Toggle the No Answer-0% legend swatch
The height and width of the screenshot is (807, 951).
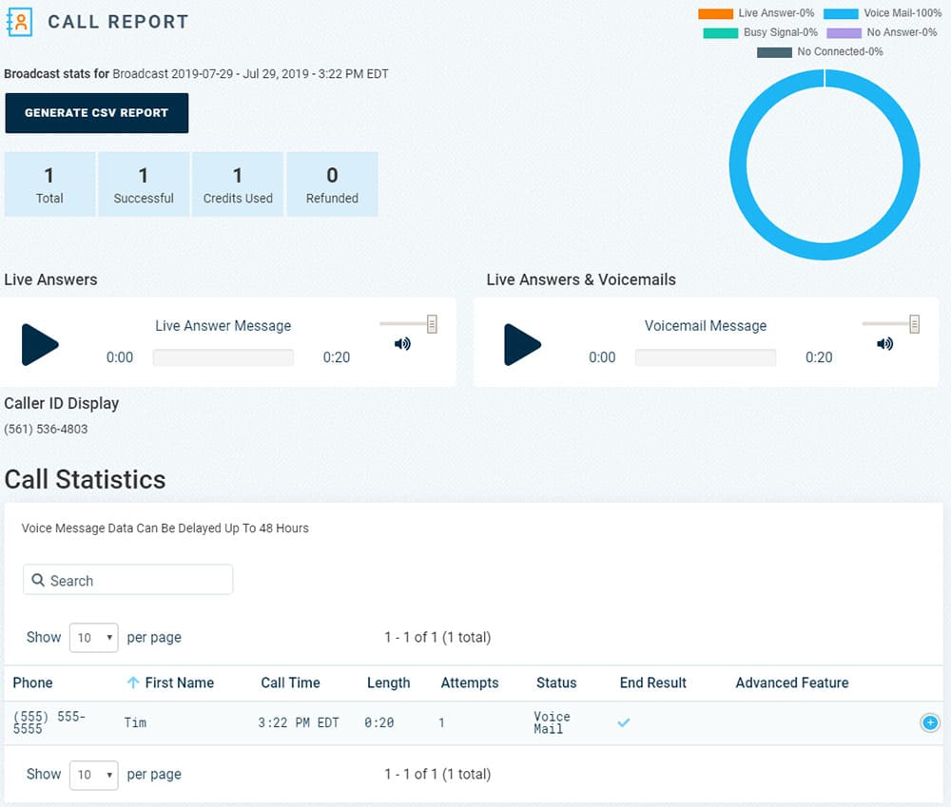pos(844,33)
